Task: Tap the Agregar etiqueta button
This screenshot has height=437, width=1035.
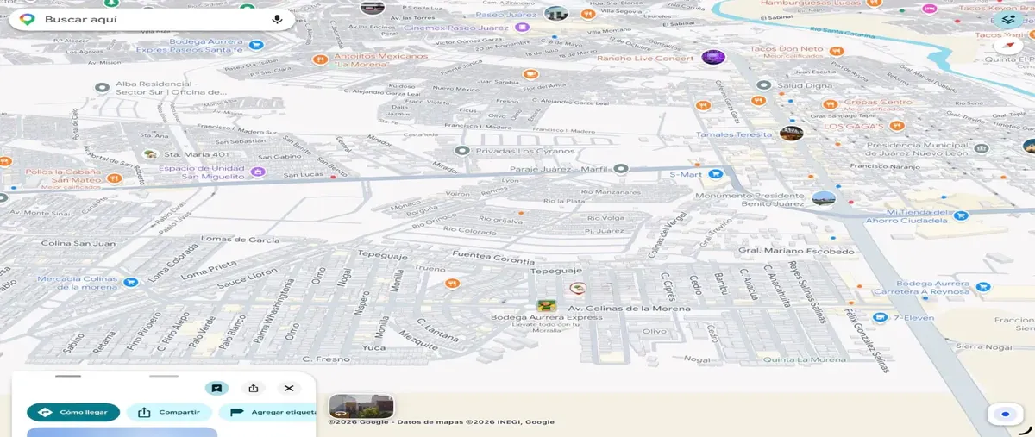Action: pos(267,412)
